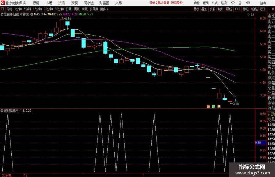
Task: Click the MA10: 3.99 label
Action: point(55,14)
